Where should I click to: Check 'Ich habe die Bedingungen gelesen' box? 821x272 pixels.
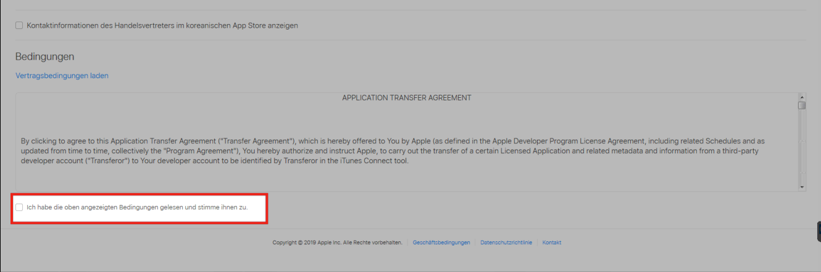pos(19,207)
